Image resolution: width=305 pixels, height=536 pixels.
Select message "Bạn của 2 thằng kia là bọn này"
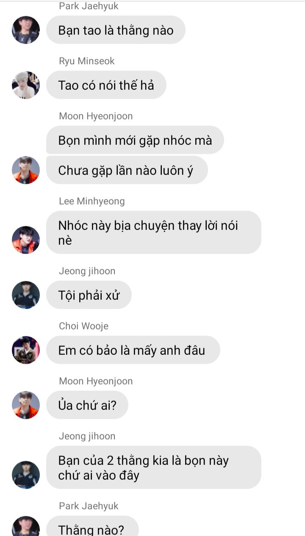154,467
